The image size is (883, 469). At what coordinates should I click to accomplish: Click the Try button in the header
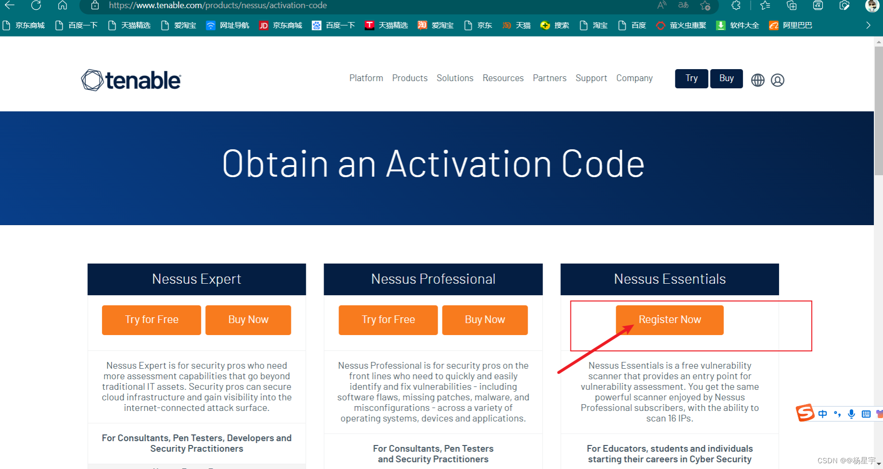click(x=692, y=79)
